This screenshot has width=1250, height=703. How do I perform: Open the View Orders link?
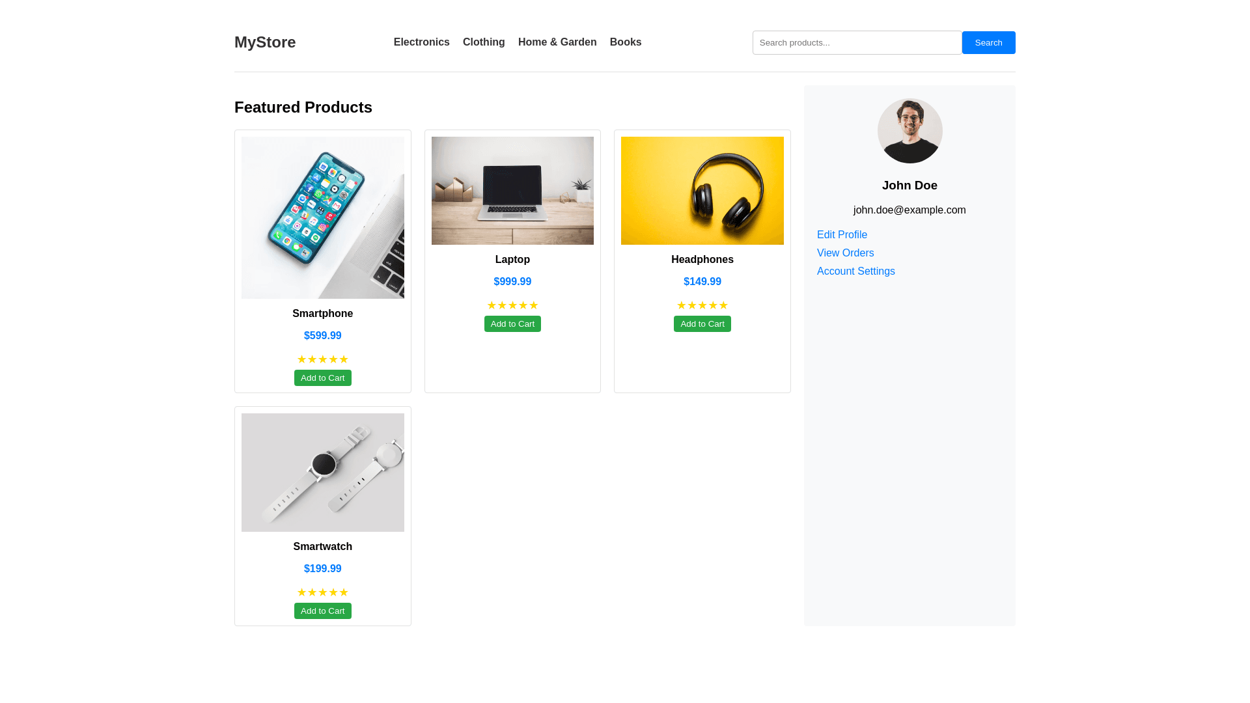click(845, 253)
